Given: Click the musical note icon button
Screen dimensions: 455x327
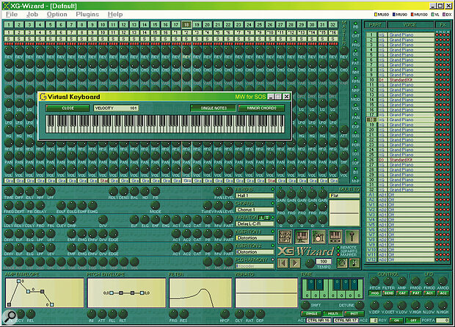Looking at the screenshot, I should click(x=354, y=262).
